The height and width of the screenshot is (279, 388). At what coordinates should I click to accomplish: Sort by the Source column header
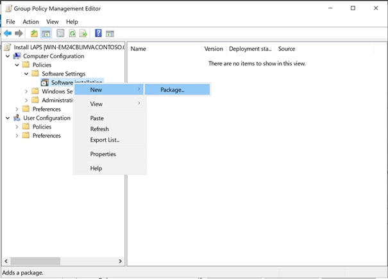point(325,49)
